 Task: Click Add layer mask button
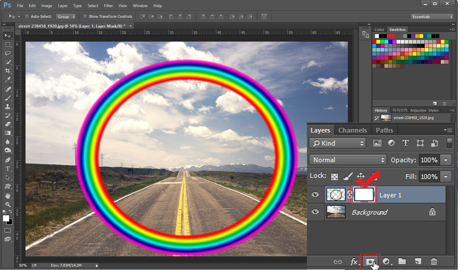(x=370, y=262)
